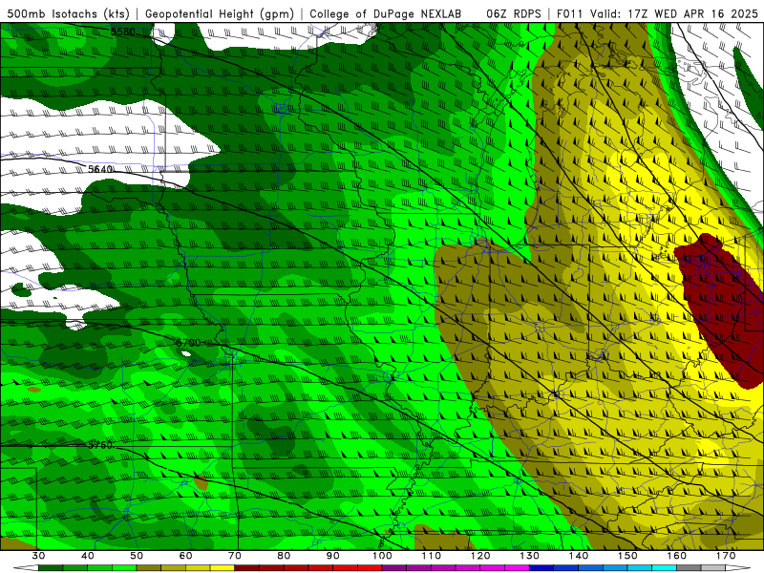Click the 'Geopotential Height (gpm)' title text
This screenshot has height=573, width=764.
point(220,13)
